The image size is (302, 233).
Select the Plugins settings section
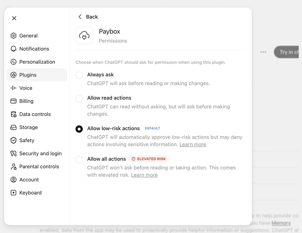(36, 75)
